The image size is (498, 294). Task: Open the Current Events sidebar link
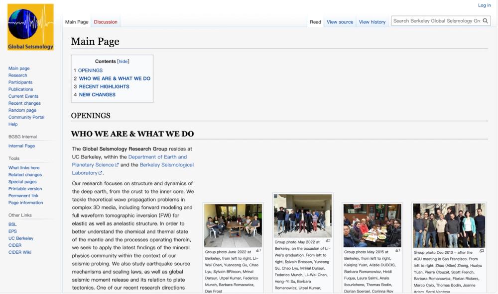coord(23,96)
